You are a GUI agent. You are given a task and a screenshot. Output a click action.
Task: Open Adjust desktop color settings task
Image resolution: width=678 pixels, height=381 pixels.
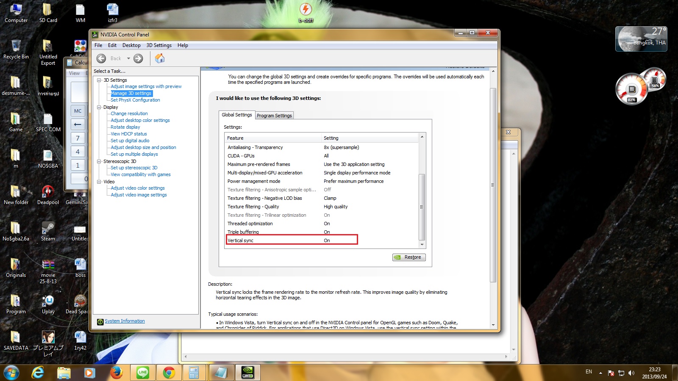(x=140, y=120)
